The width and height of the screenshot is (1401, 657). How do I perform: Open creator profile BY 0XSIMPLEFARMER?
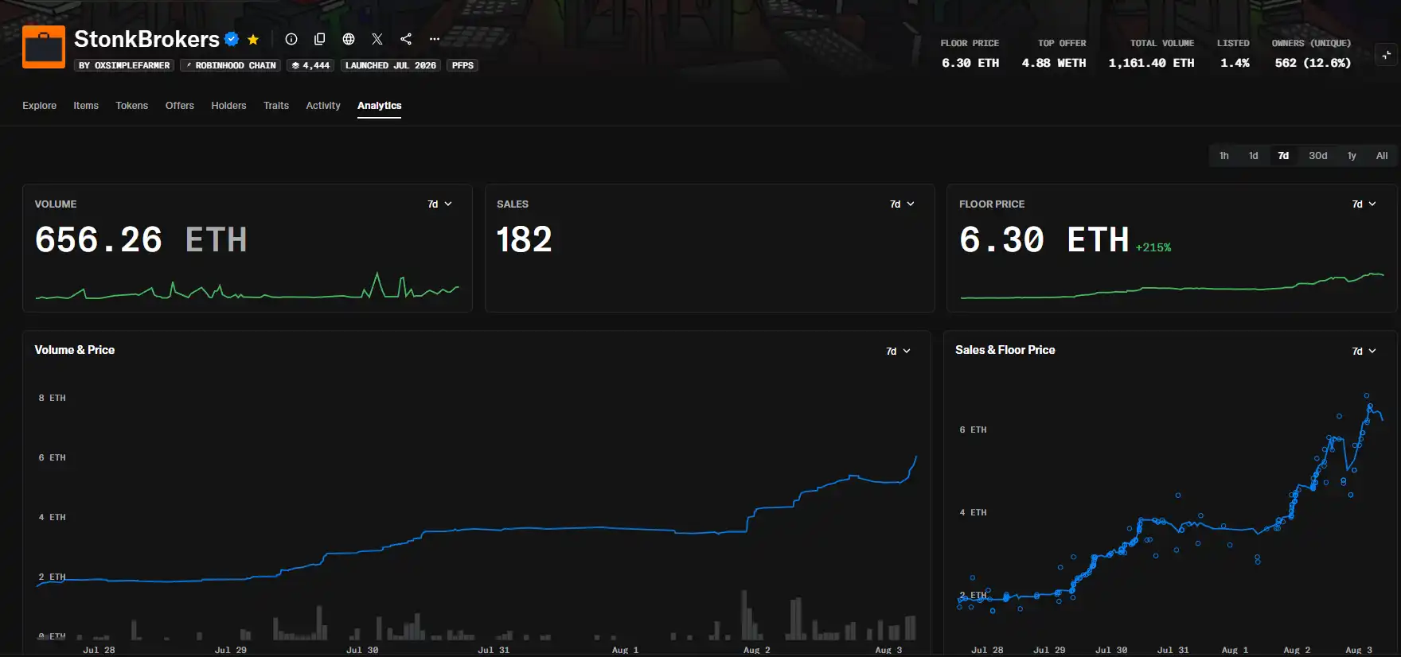point(124,65)
